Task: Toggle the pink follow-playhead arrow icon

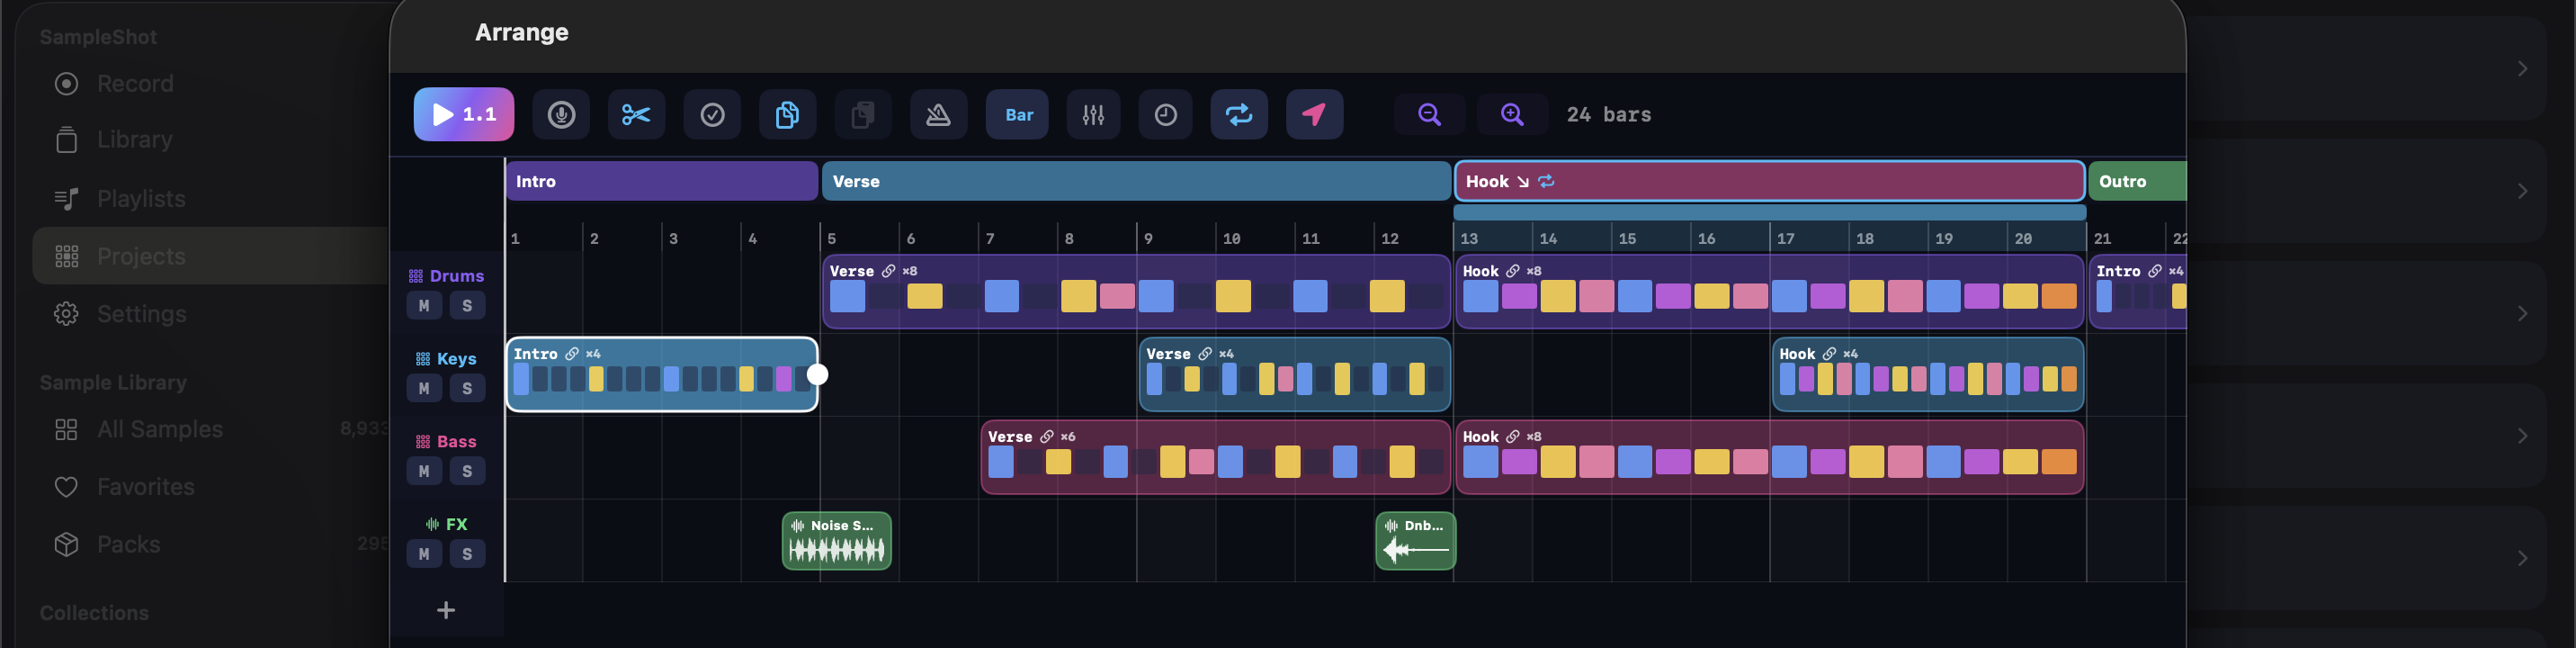Action: [x=1314, y=114]
